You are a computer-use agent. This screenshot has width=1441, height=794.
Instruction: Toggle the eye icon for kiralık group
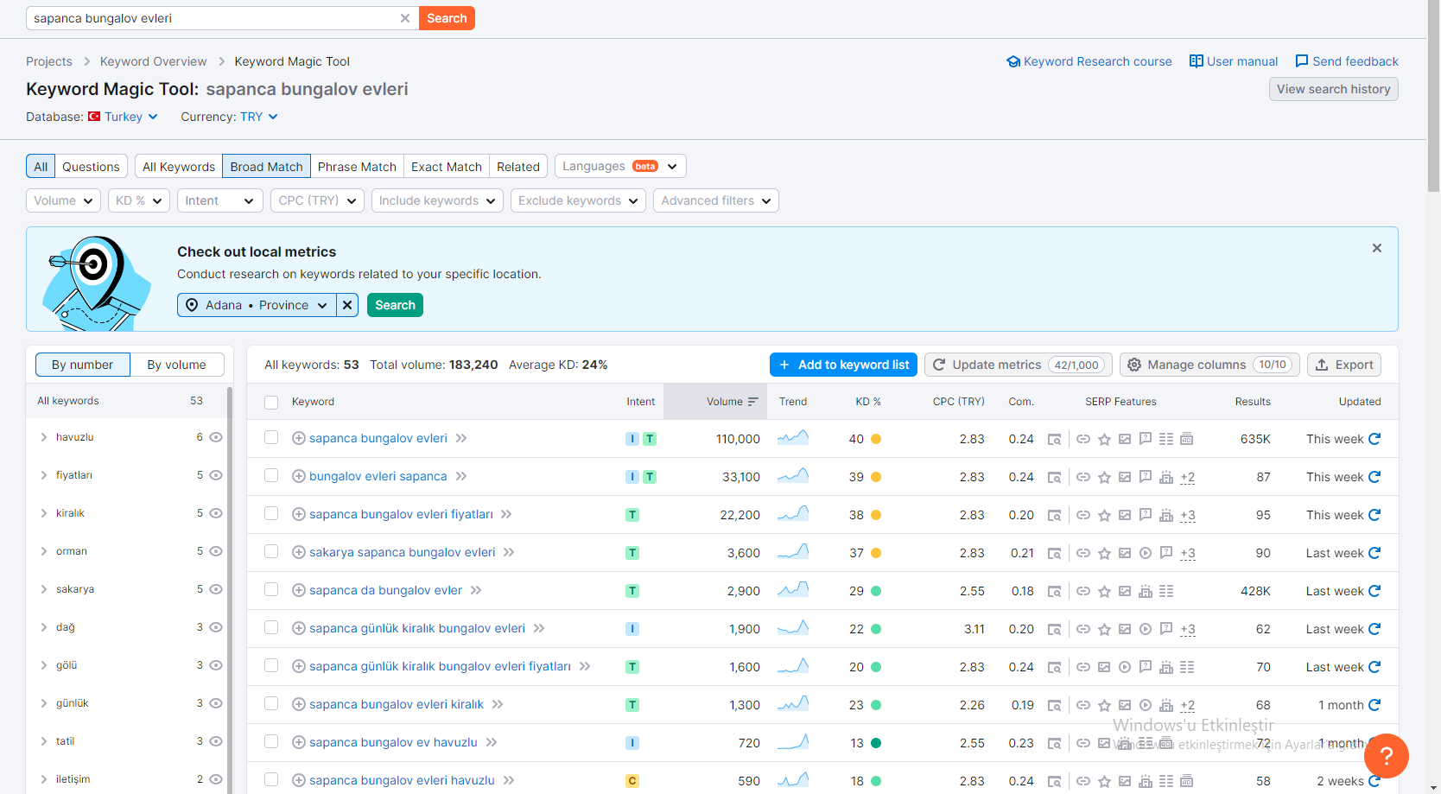click(x=216, y=513)
